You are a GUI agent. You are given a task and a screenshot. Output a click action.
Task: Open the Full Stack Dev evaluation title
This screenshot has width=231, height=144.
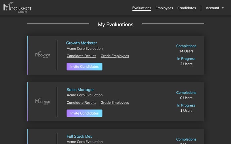(79, 136)
